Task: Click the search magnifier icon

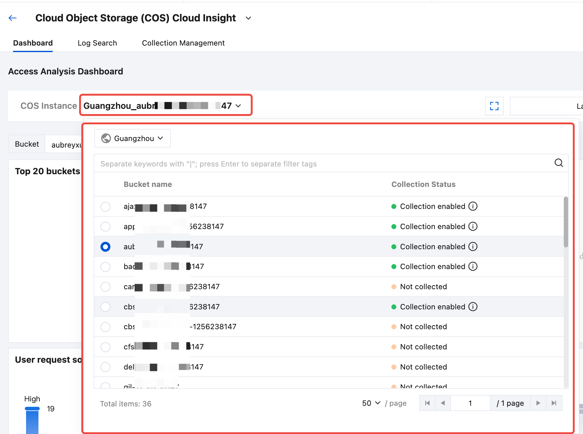Action: 559,163
